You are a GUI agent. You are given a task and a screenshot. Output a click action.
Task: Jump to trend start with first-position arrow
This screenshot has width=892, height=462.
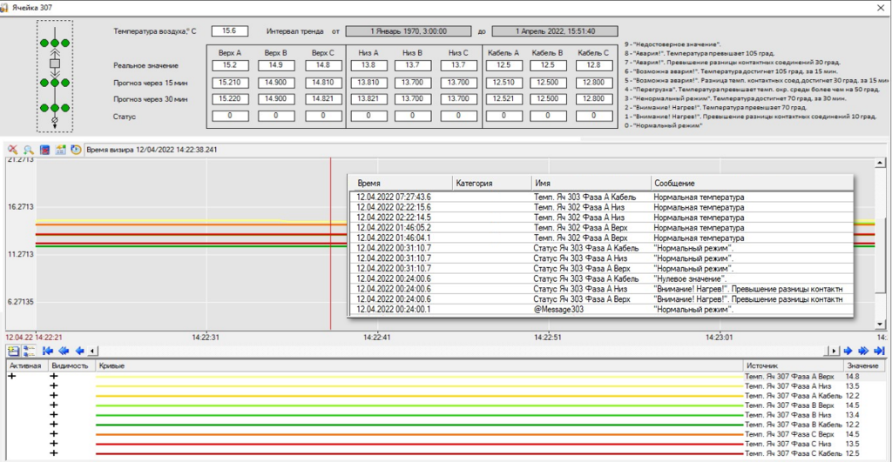(49, 351)
